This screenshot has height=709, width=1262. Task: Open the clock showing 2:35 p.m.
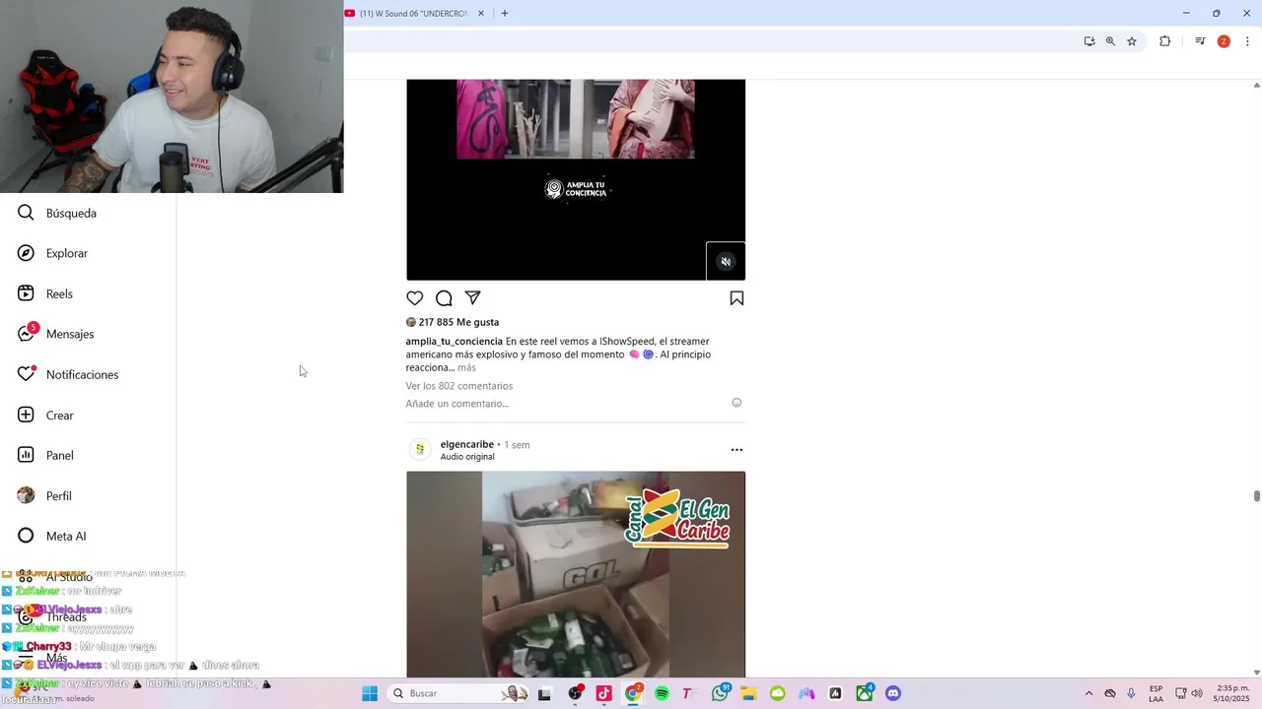(1232, 693)
